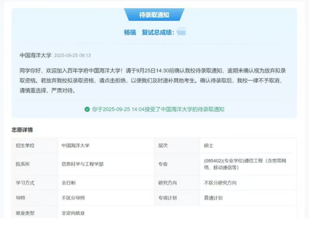
Task: Click the 招生单位 label cell
Action: click(35, 146)
